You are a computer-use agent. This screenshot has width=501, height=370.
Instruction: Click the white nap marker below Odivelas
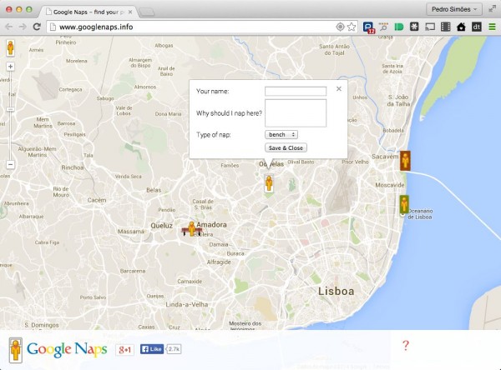coord(269,183)
